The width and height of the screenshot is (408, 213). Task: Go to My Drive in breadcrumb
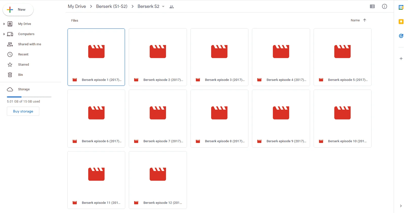click(x=77, y=6)
